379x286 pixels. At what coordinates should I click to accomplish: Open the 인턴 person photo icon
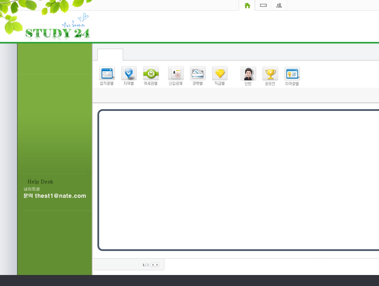point(248,73)
